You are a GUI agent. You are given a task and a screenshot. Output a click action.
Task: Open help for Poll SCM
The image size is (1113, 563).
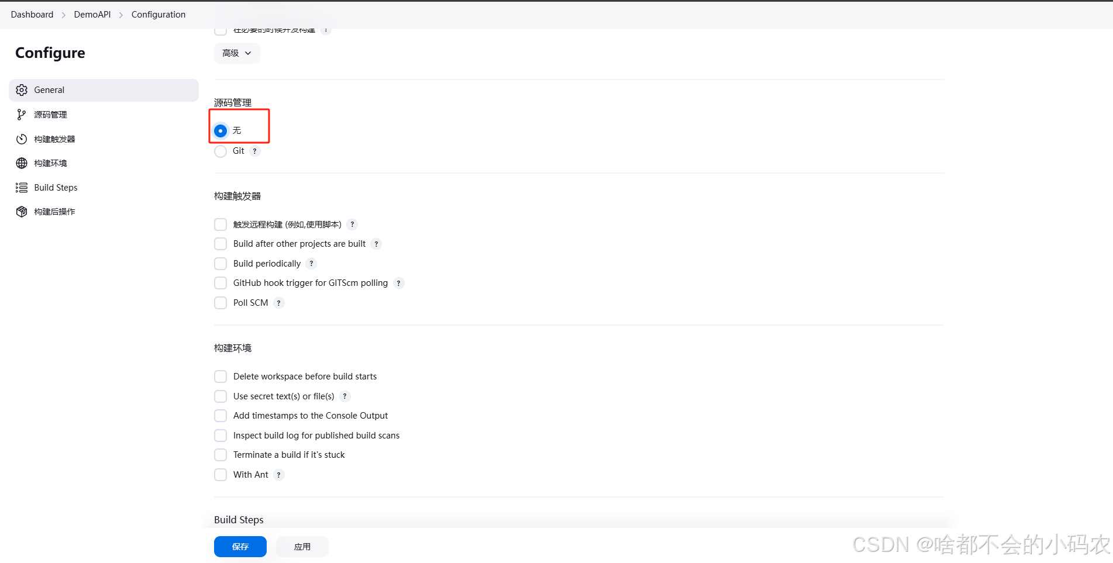(x=279, y=303)
